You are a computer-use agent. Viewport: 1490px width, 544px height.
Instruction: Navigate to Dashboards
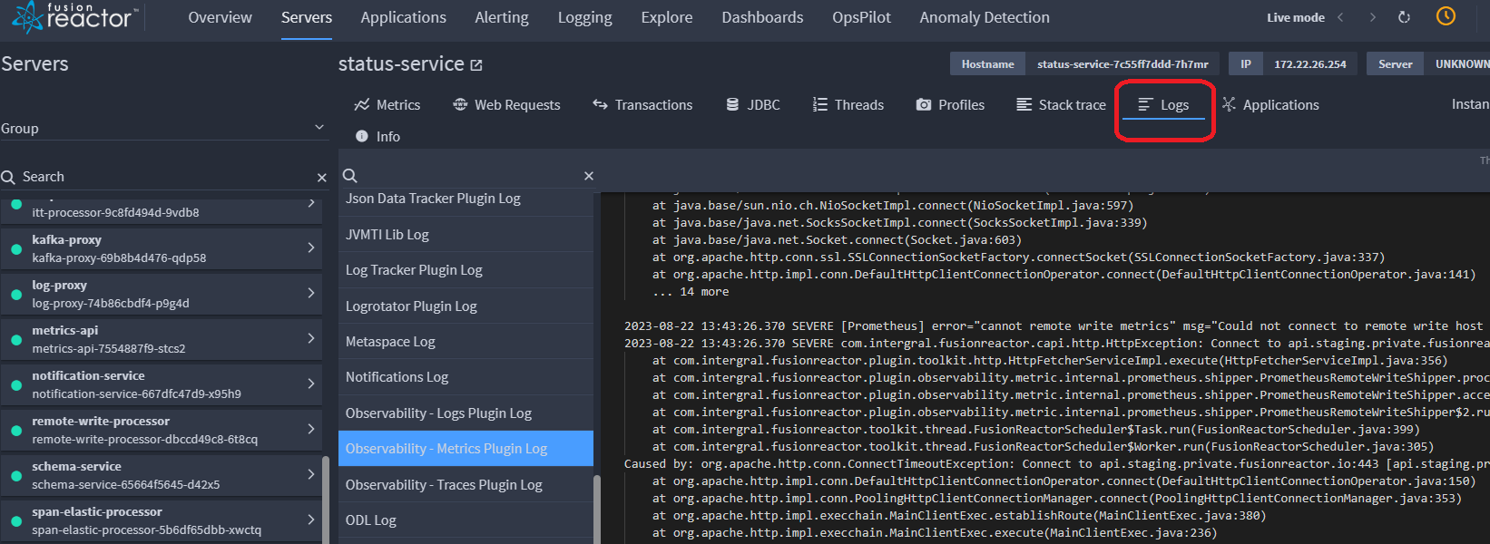tap(762, 17)
